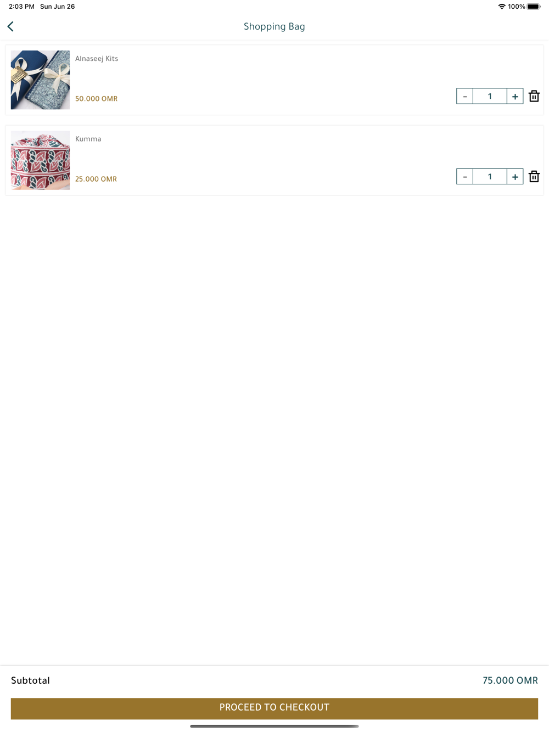
Task: Delete Alnaseej Kits with trash icon
Action: (534, 96)
